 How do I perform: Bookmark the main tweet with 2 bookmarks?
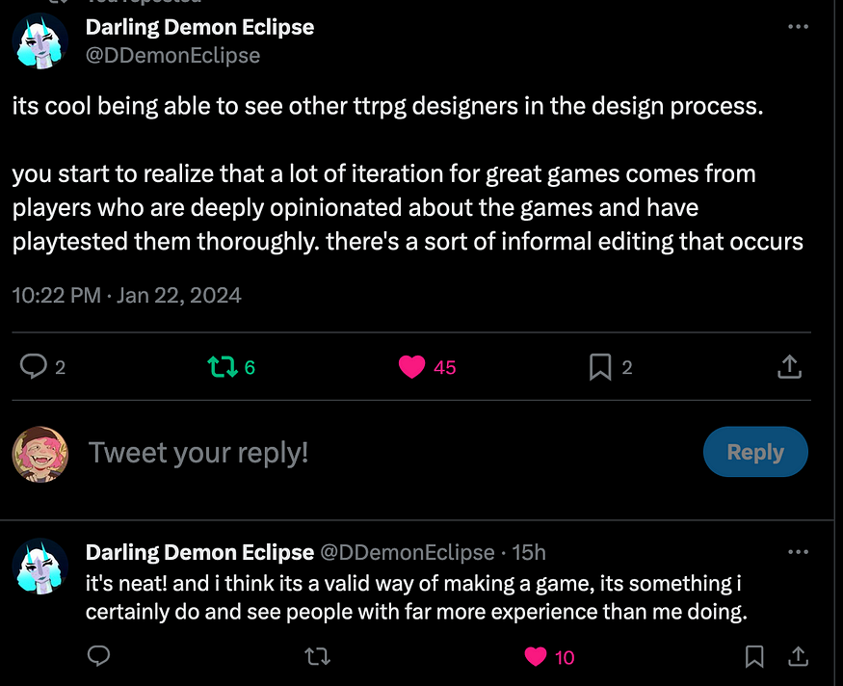[600, 367]
